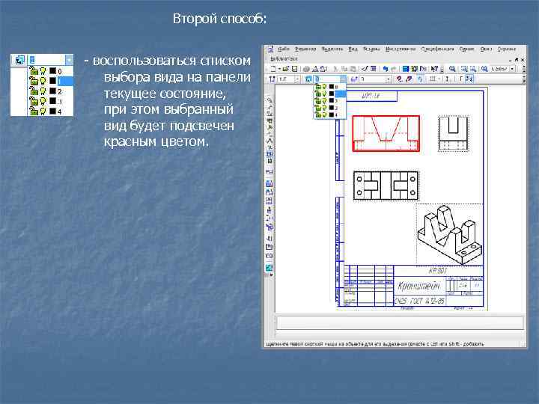Open view list dropdown arrow in callout

point(69,60)
